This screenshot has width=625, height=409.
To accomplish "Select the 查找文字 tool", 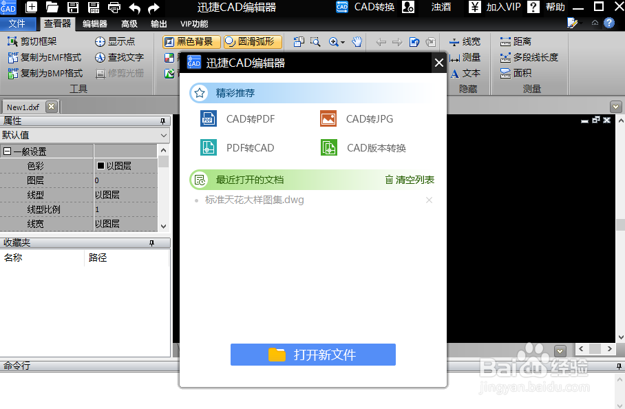I will pos(119,57).
